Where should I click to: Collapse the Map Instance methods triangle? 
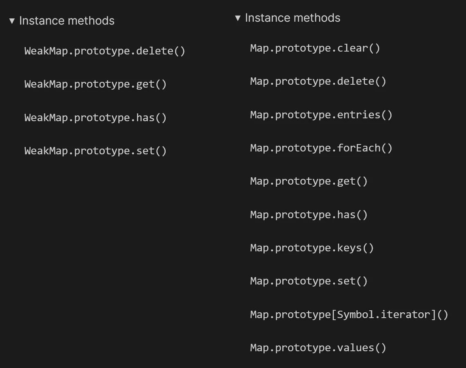pos(238,18)
